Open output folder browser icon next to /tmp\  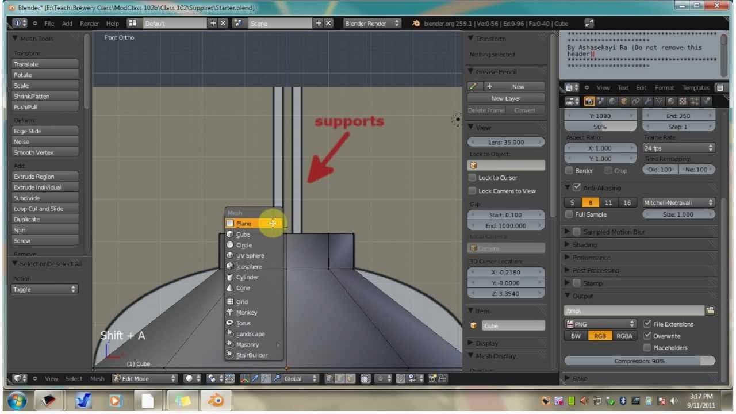tap(710, 310)
